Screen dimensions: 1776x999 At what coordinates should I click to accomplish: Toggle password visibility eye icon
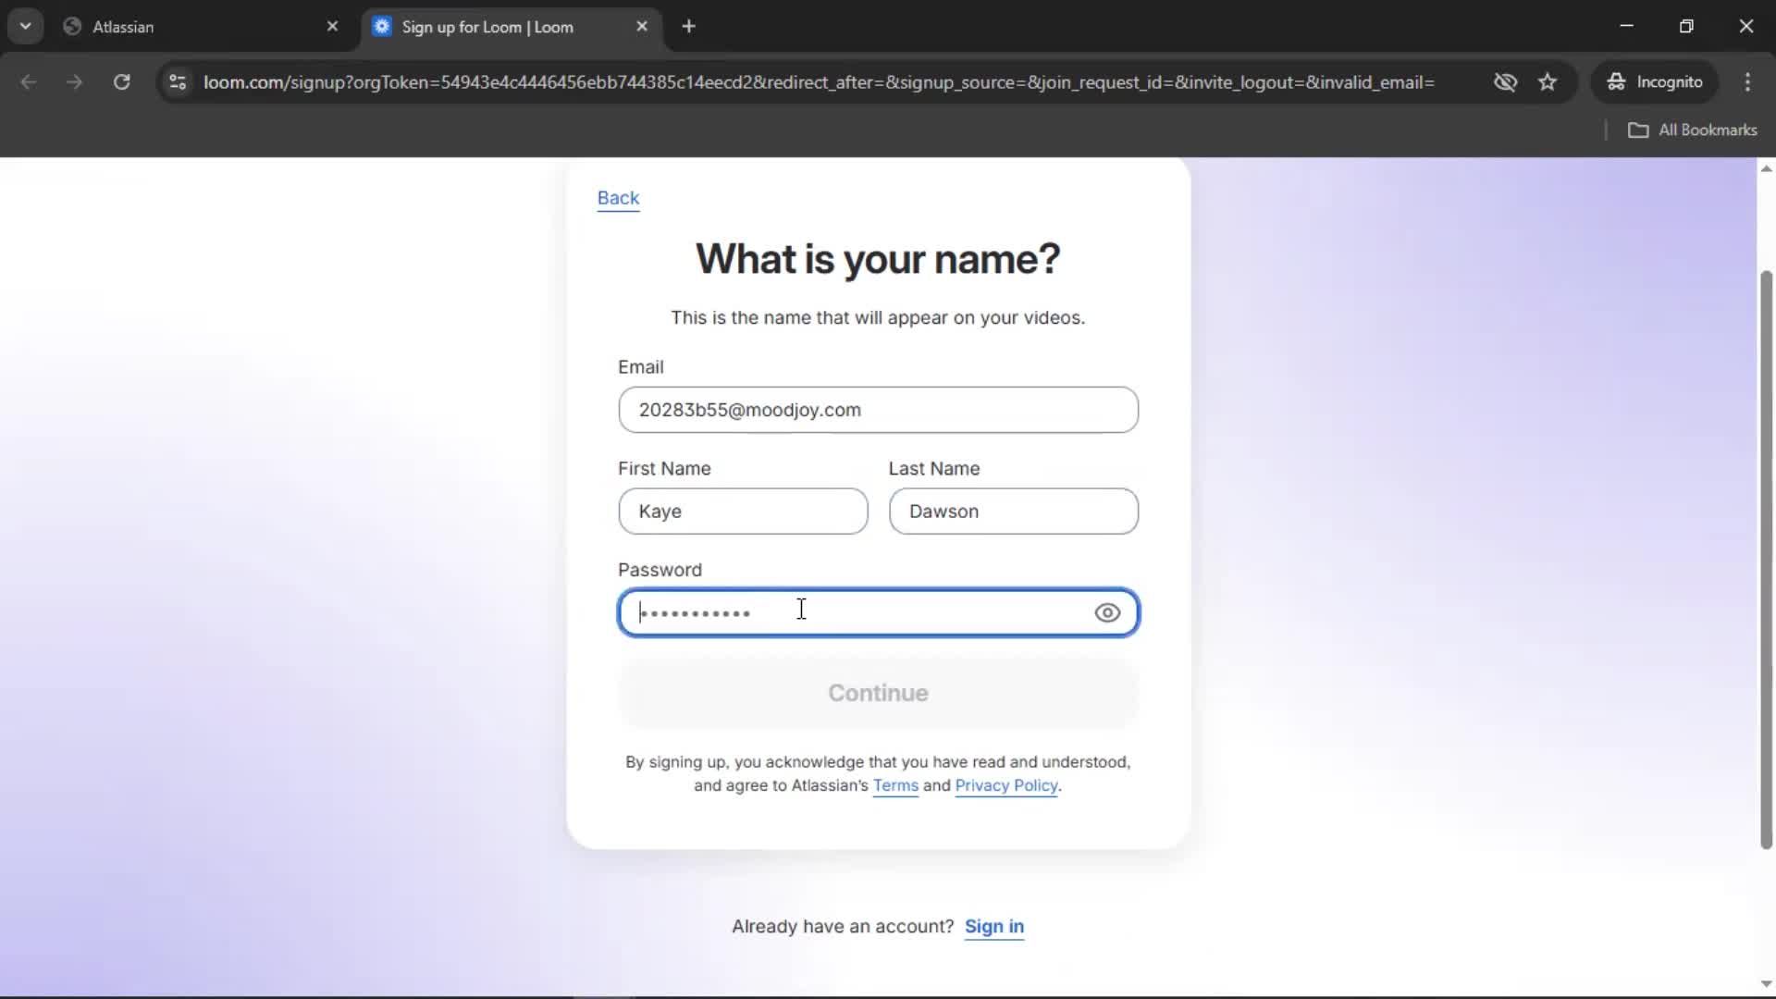pyautogui.click(x=1107, y=612)
